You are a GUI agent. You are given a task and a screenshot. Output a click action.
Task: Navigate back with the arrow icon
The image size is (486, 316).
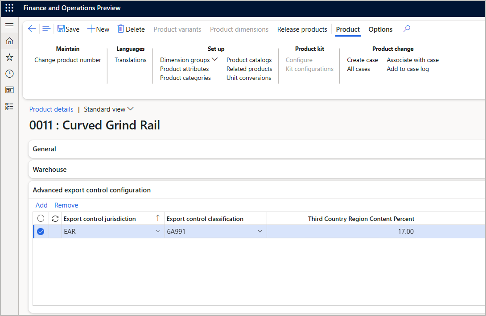point(32,29)
